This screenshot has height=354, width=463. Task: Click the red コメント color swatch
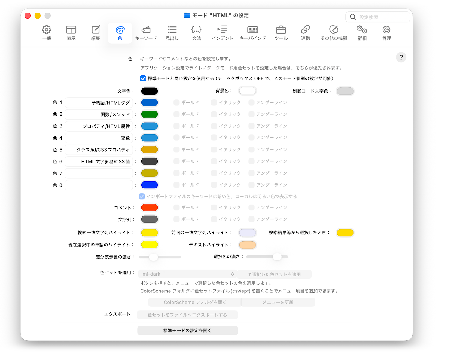point(150,207)
